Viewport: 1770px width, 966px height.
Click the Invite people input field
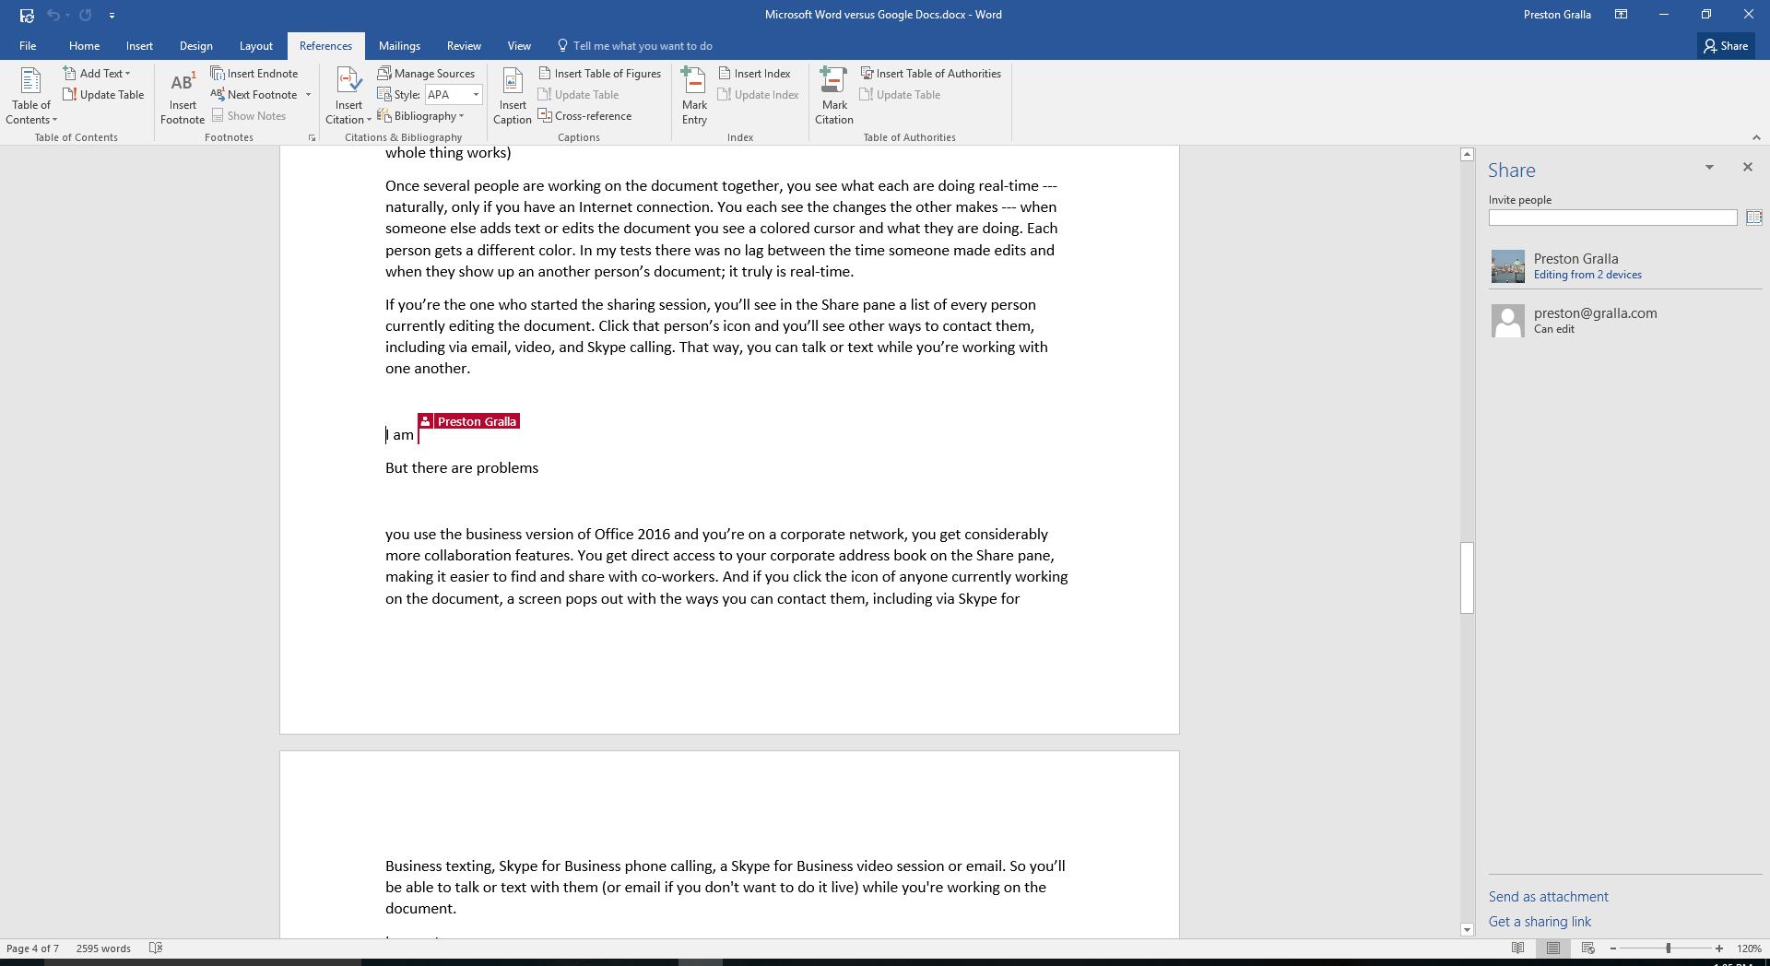(x=1612, y=218)
